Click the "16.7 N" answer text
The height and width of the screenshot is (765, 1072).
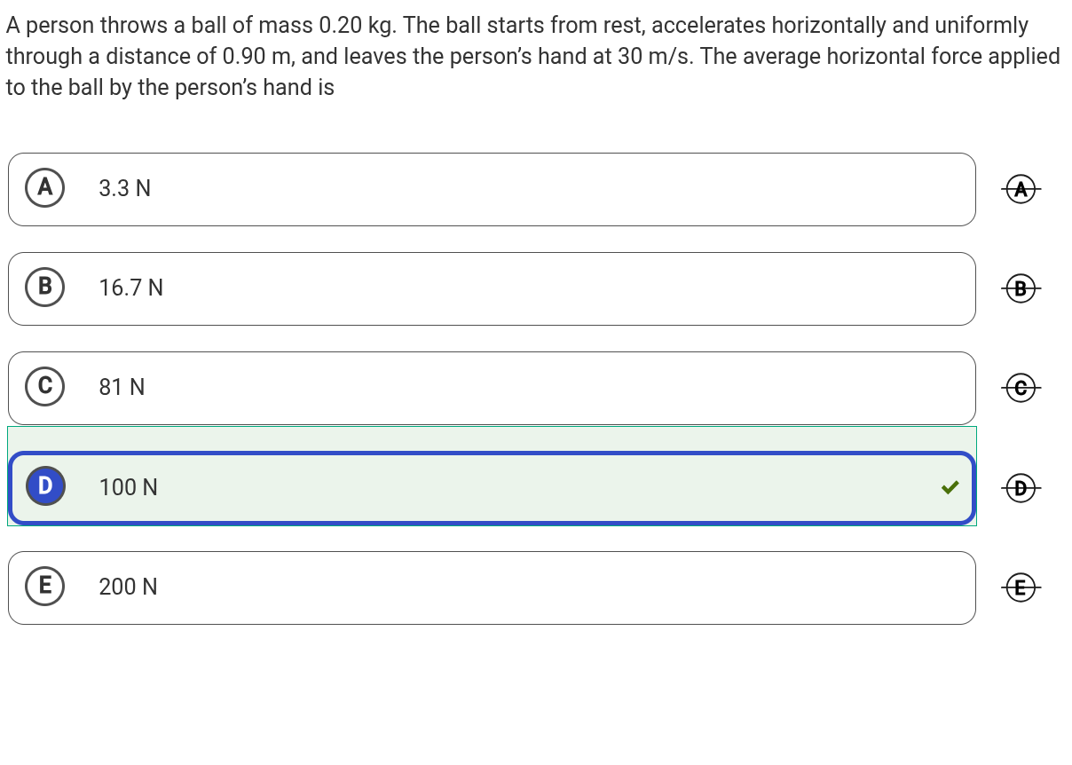coord(131,288)
